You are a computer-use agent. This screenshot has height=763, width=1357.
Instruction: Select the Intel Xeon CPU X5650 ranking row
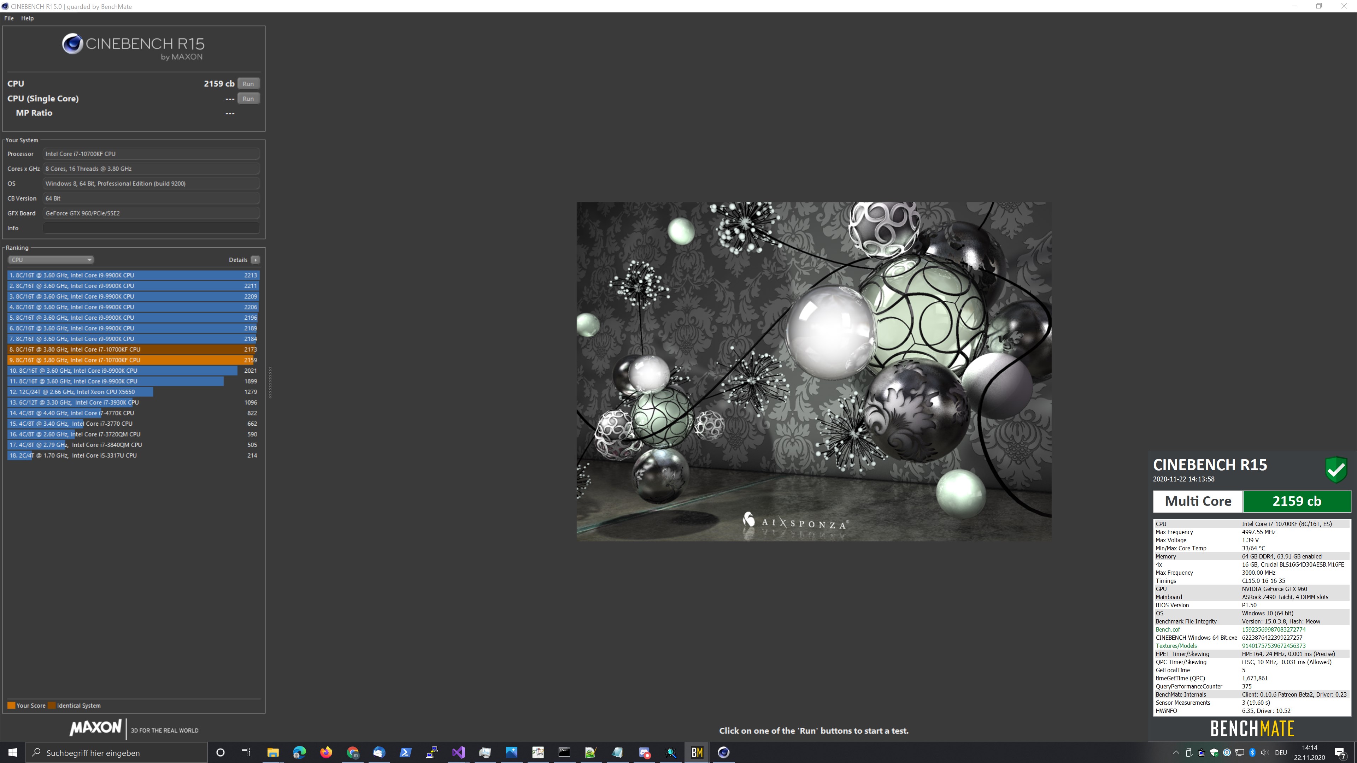click(x=133, y=392)
